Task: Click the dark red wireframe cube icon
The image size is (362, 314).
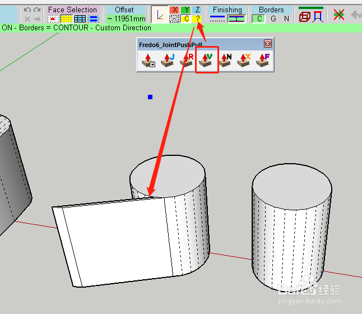Action: pyautogui.click(x=305, y=17)
